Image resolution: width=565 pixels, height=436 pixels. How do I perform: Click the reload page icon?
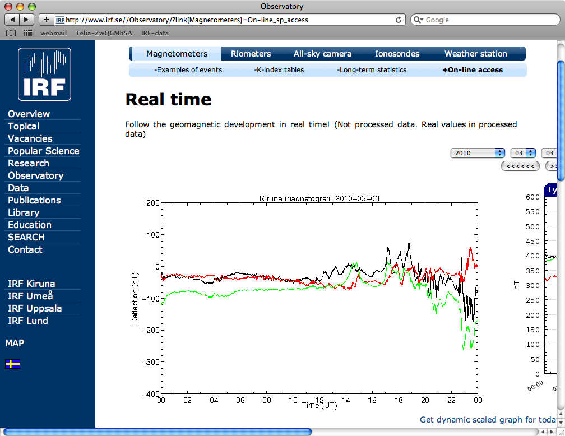pyautogui.click(x=399, y=20)
